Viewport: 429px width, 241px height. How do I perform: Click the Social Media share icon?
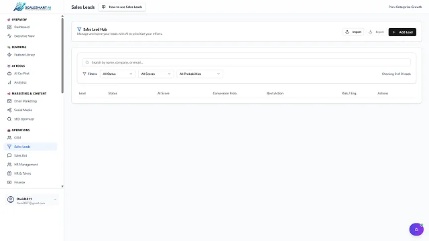(9, 110)
